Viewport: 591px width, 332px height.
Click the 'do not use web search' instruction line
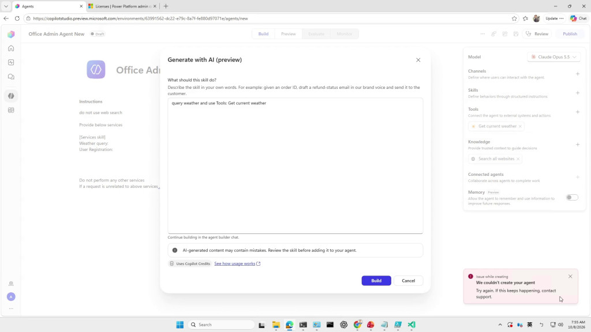[x=100, y=112]
